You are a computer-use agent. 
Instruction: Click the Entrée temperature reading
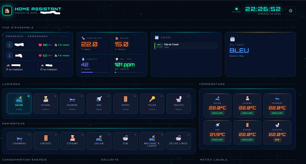click(247, 135)
